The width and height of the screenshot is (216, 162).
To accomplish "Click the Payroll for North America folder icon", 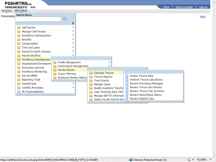I will pos(19,52).
